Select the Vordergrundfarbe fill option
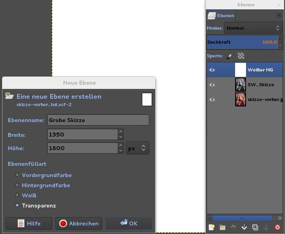The width and height of the screenshot is (285, 234). [17, 175]
